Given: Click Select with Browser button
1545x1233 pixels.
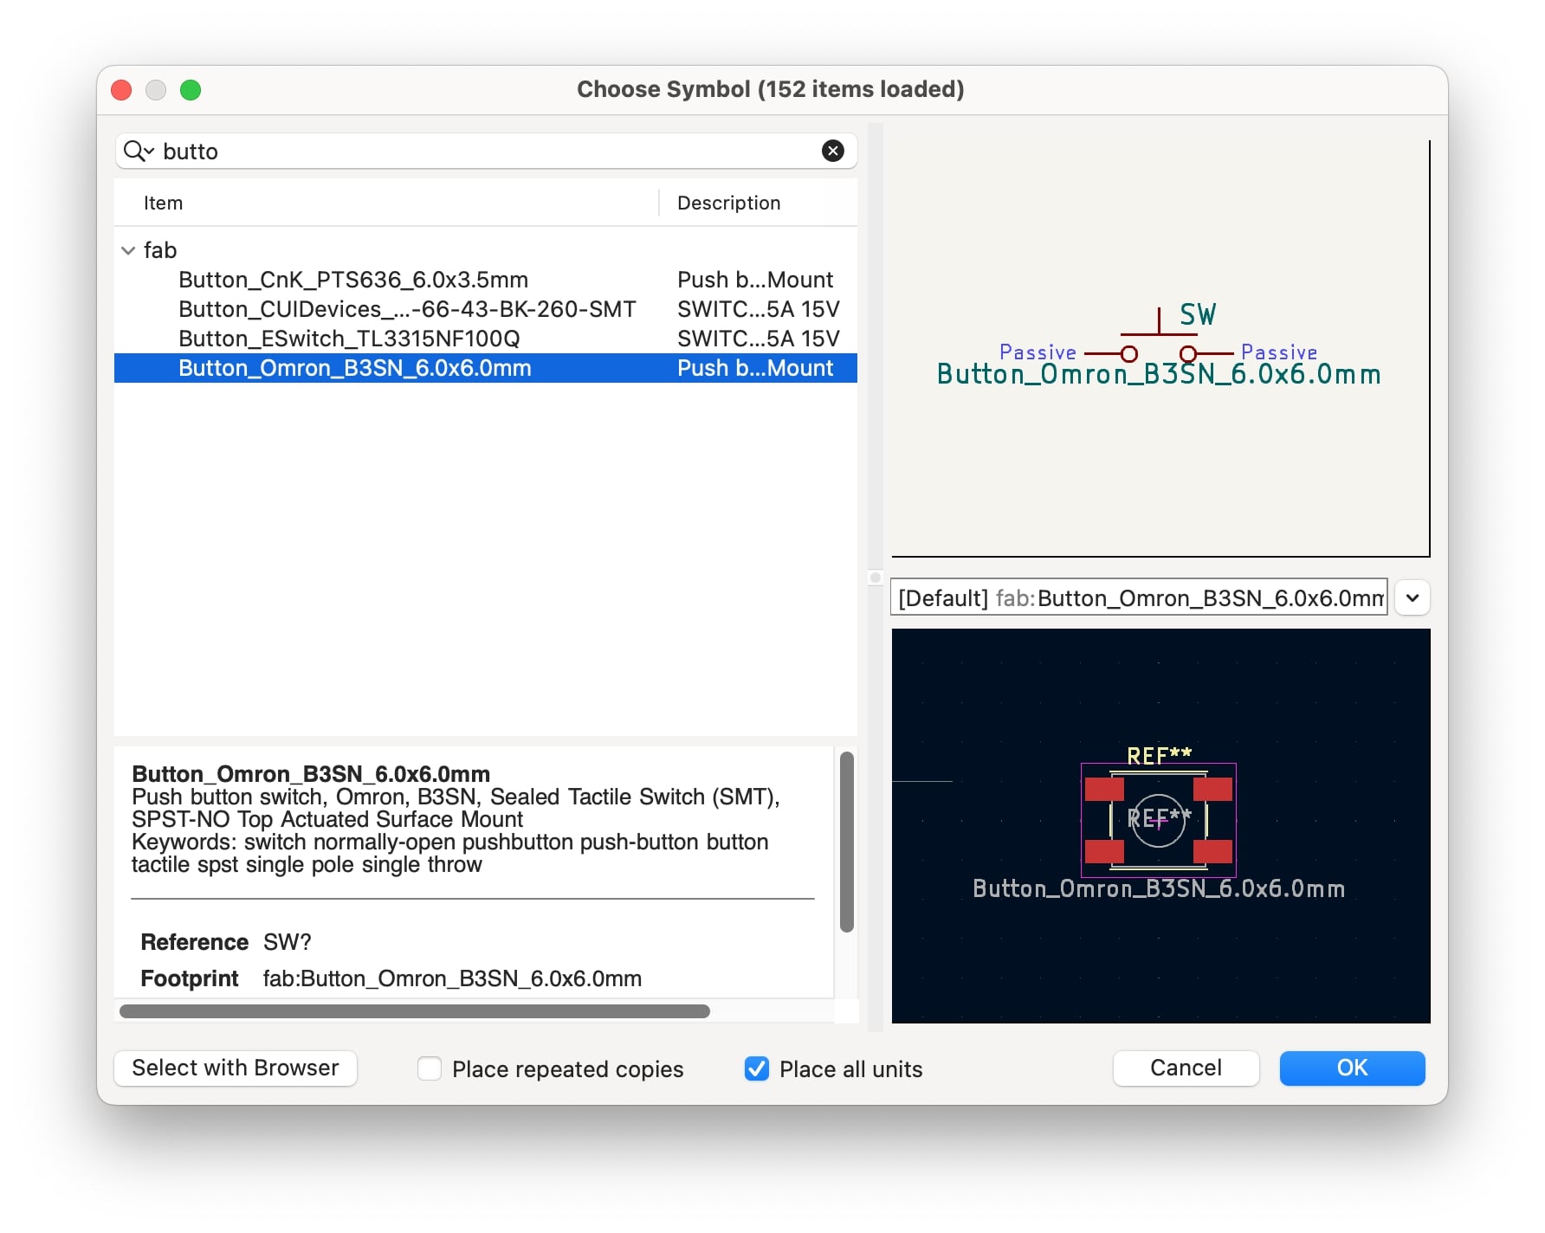Looking at the screenshot, I should coord(236,1068).
